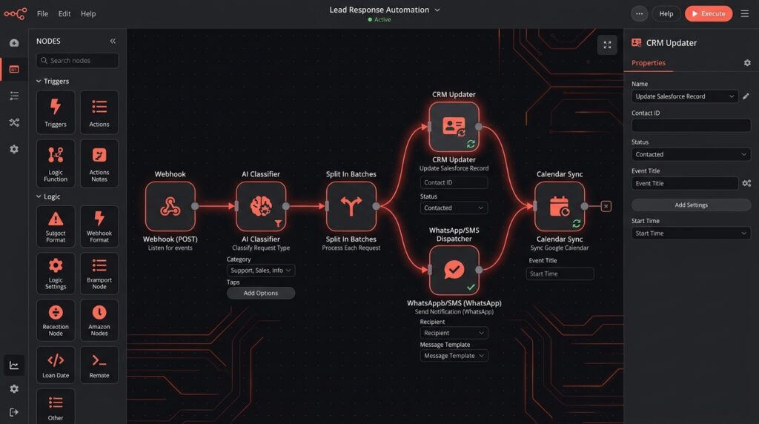Open the analytics chart icon in sidebar
759x424 pixels.
(x=14, y=365)
